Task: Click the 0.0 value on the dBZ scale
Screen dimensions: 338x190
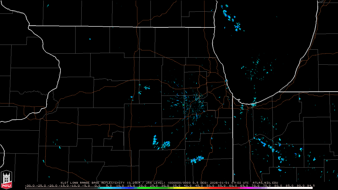Action: pos(97,186)
